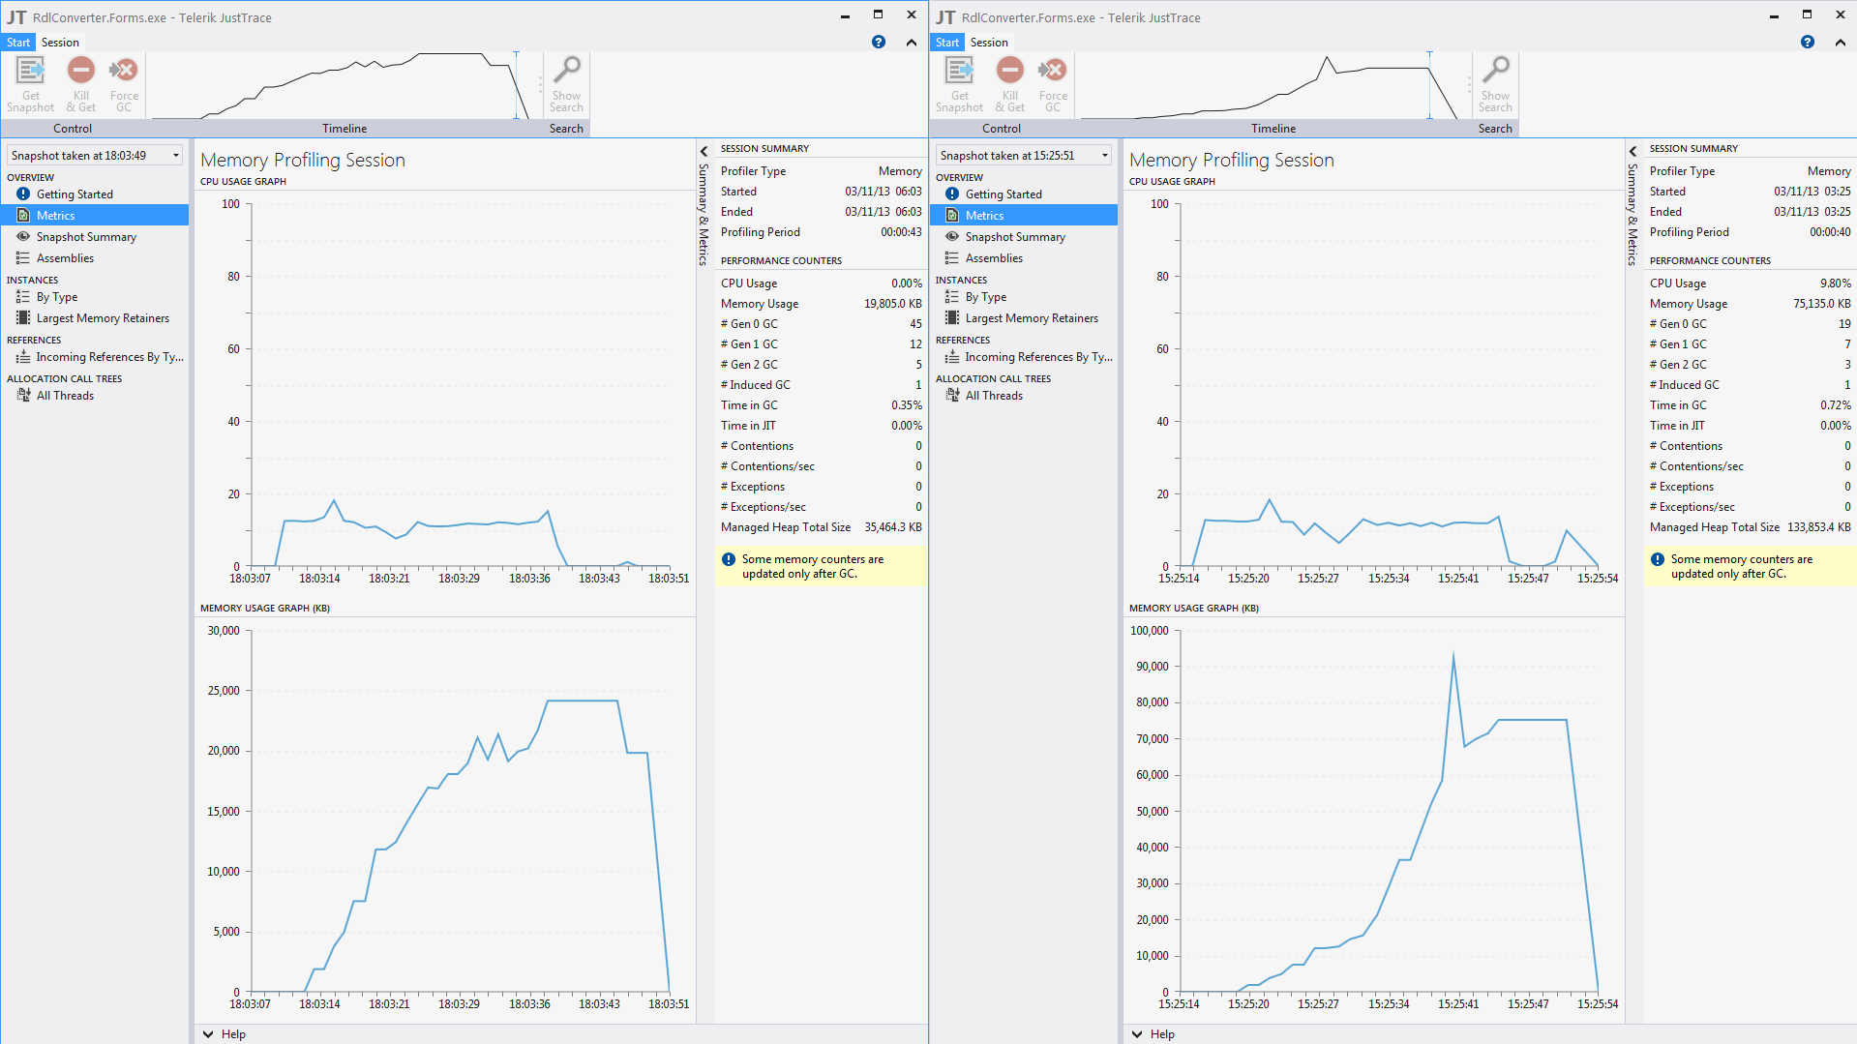Open snapshot taken at 15:25:51 dropdown
This screenshot has height=1044, width=1857.
click(1024, 155)
